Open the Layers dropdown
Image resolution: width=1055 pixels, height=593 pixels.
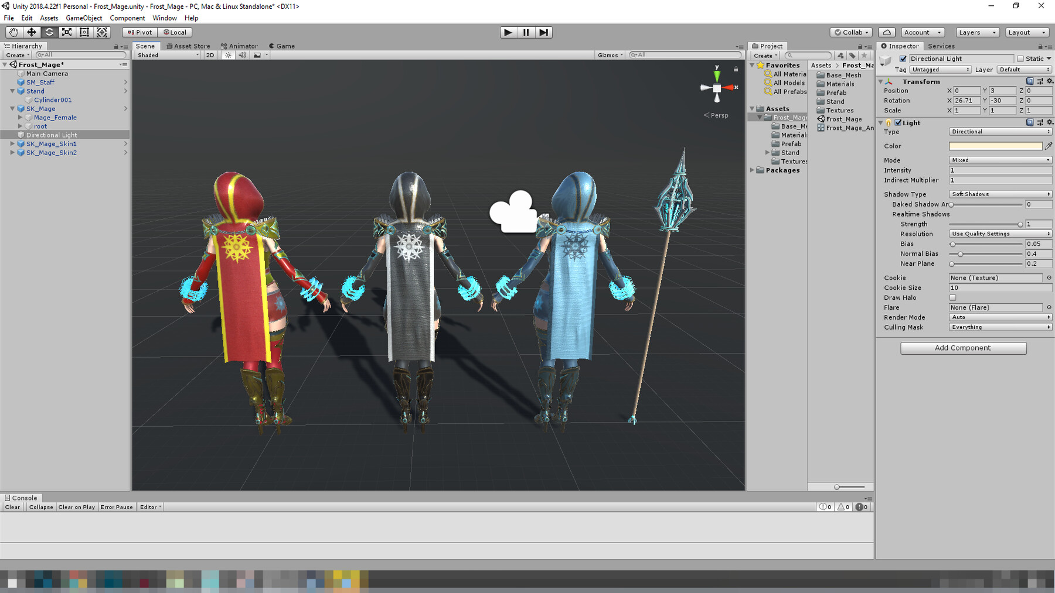(x=976, y=32)
